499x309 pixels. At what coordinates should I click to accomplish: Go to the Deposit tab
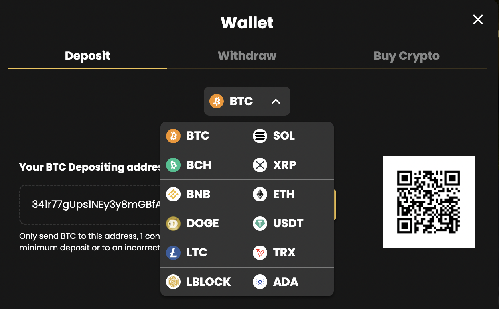[87, 56]
